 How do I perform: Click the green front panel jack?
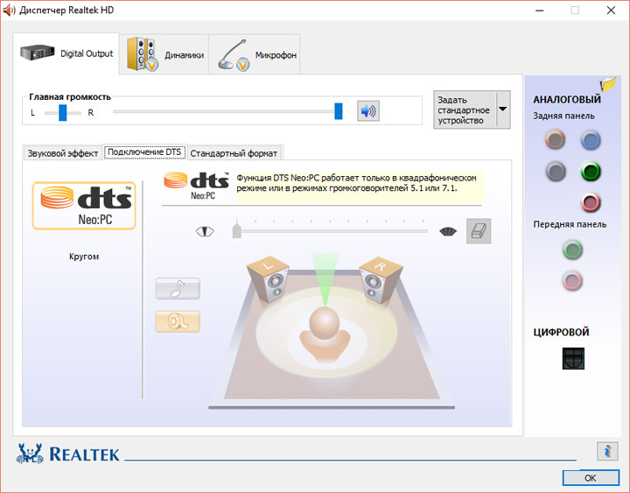(572, 250)
